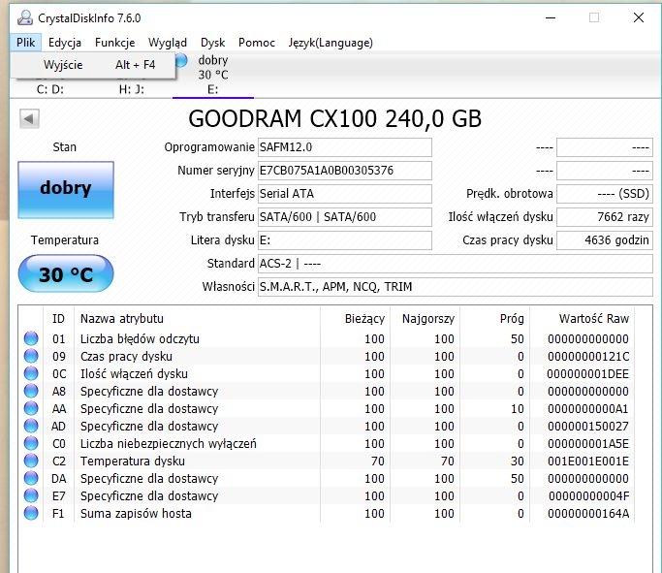Click the 30 °C temperature button
Viewport: 662px width, 573px height.
(x=66, y=273)
